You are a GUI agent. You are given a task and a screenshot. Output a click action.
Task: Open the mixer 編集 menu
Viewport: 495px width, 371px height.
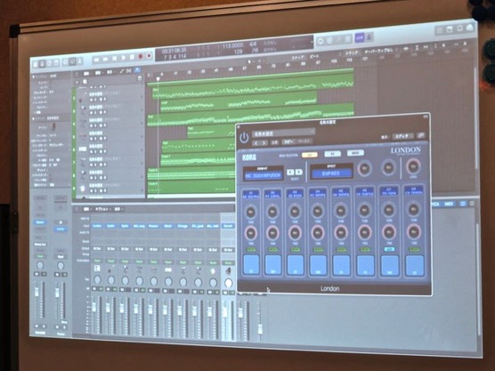(x=86, y=209)
